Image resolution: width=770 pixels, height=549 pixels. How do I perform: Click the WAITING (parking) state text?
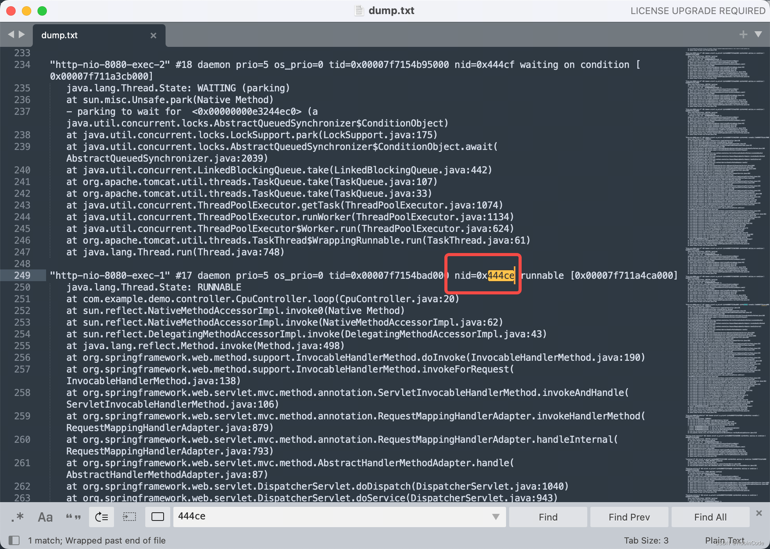point(244,88)
